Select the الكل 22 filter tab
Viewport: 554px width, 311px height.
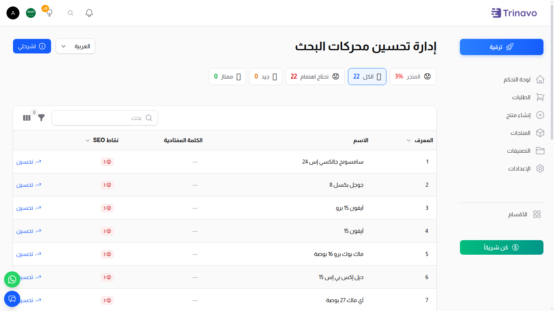pyautogui.click(x=367, y=77)
